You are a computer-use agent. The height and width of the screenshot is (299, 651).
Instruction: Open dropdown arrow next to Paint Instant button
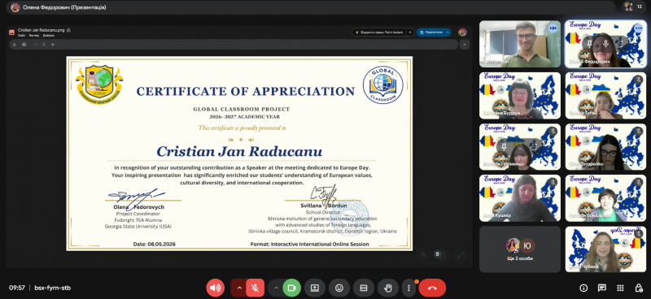[x=410, y=32]
